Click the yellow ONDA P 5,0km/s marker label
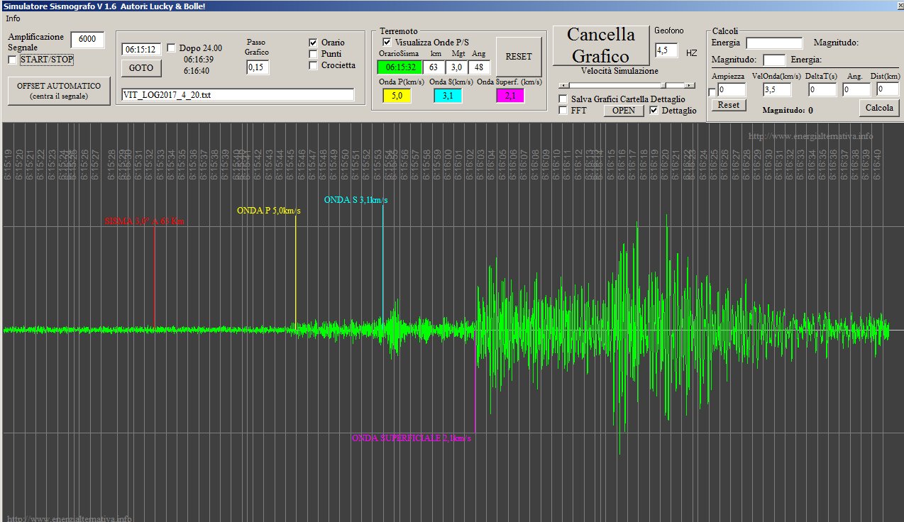Image resolution: width=904 pixels, height=522 pixels. coord(269,211)
